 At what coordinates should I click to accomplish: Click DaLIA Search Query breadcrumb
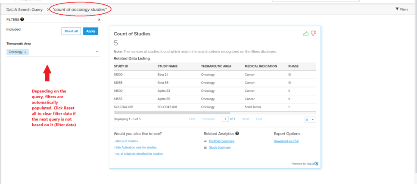tap(25, 9)
